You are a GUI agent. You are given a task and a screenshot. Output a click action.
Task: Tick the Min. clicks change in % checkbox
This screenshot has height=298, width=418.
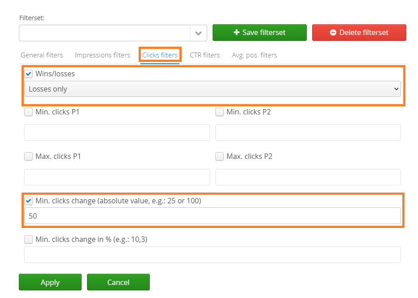click(29, 239)
